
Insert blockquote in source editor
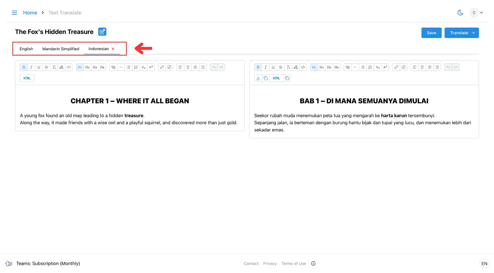pyautogui.click(x=113, y=67)
